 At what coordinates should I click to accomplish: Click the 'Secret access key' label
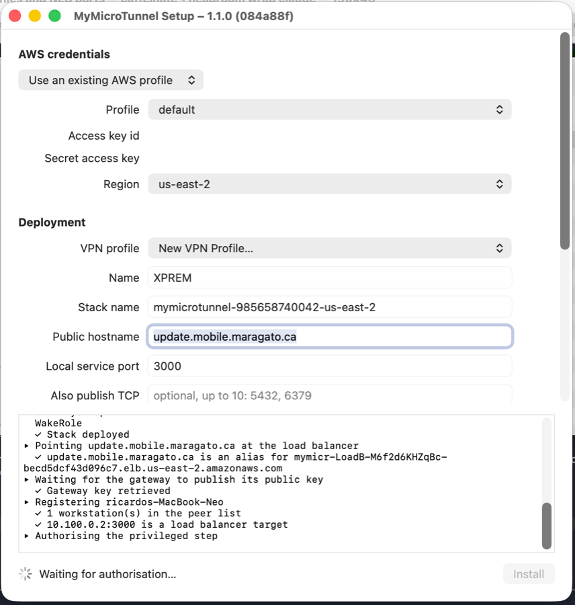coord(92,158)
